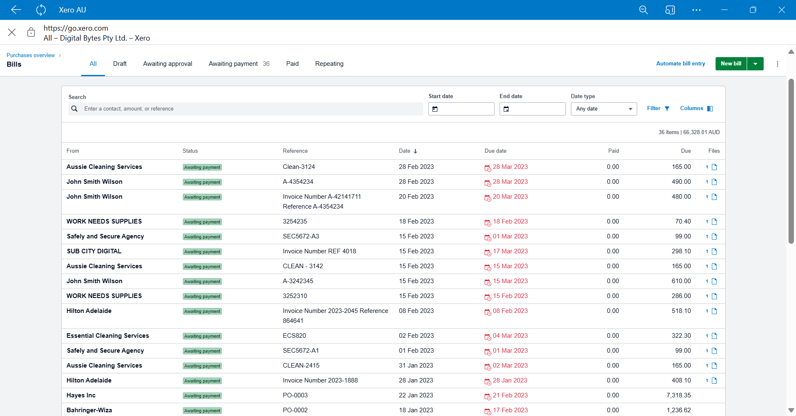Click the site lock security icon
Viewport: 796px width, 416px height.
pos(31,32)
